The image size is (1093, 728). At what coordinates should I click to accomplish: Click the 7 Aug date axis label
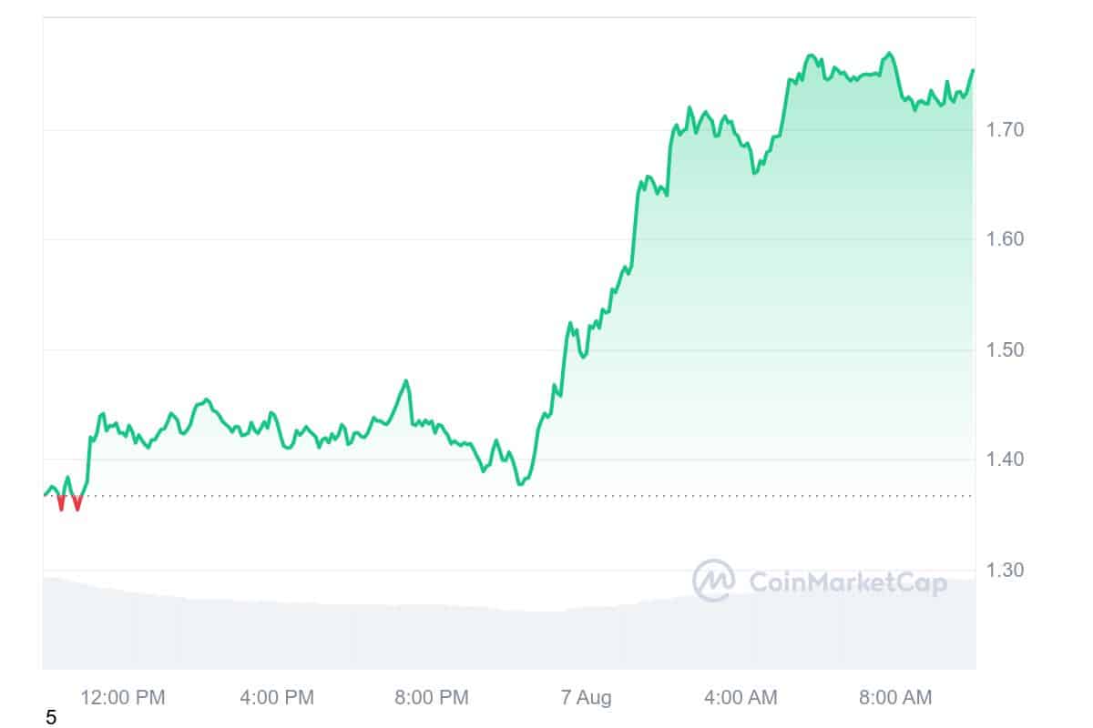click(586, 698)
